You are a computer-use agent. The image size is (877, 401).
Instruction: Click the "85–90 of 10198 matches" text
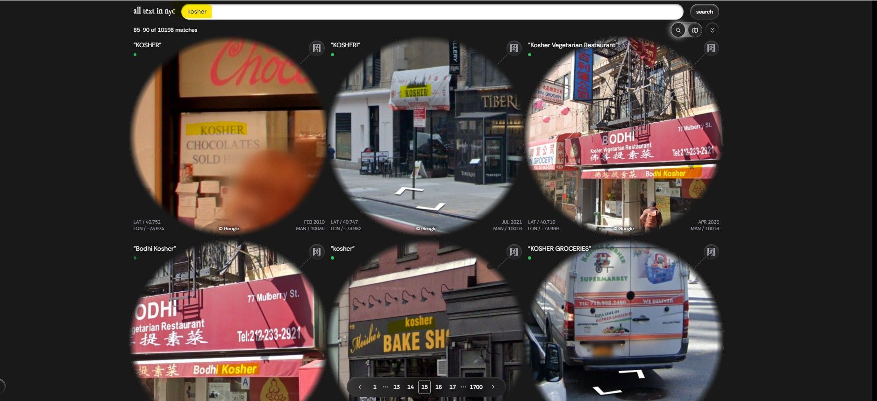tap(165, 30)
